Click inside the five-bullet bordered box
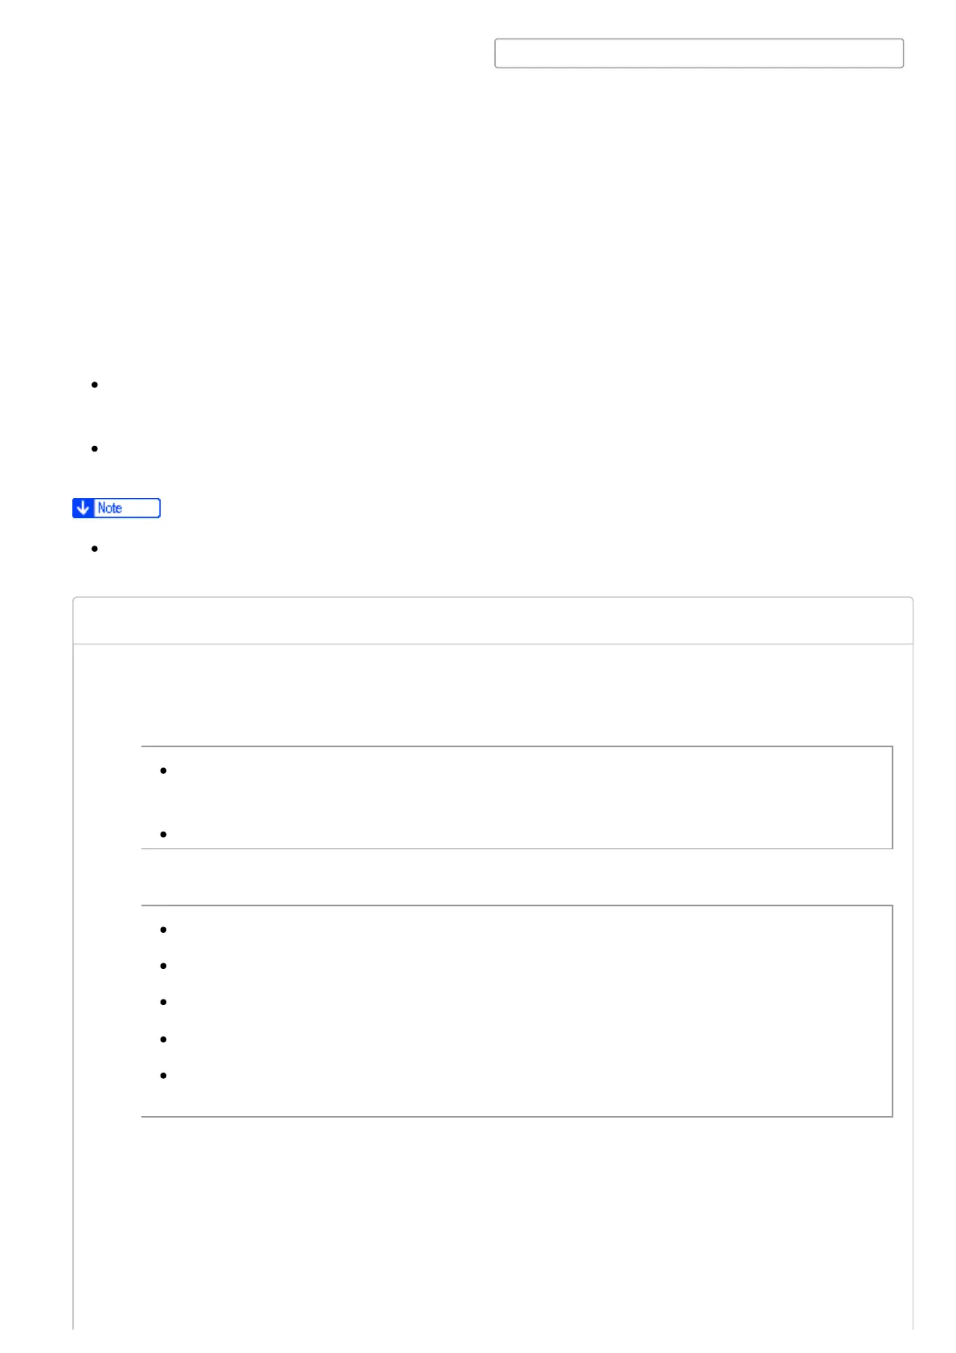Screen dimensions: 956x1353 [517, 1011]
